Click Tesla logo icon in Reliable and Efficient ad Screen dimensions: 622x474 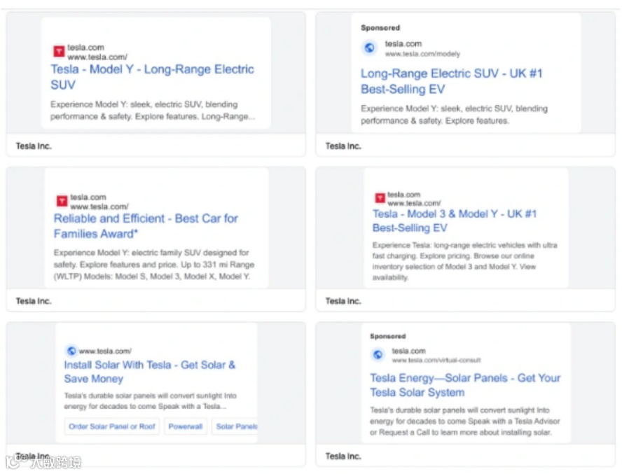tap(62, 201)
